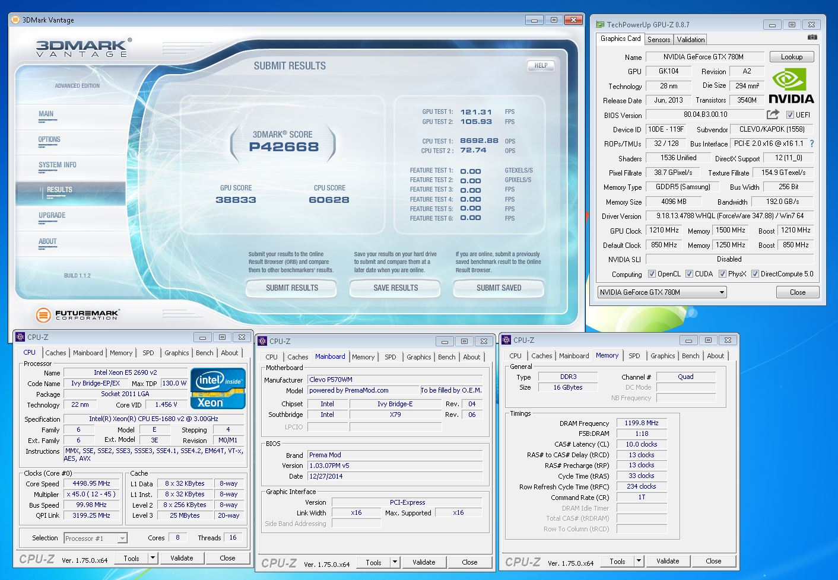Toggle the PhysX checkbox
838x580 pixels.
point(722,274)
